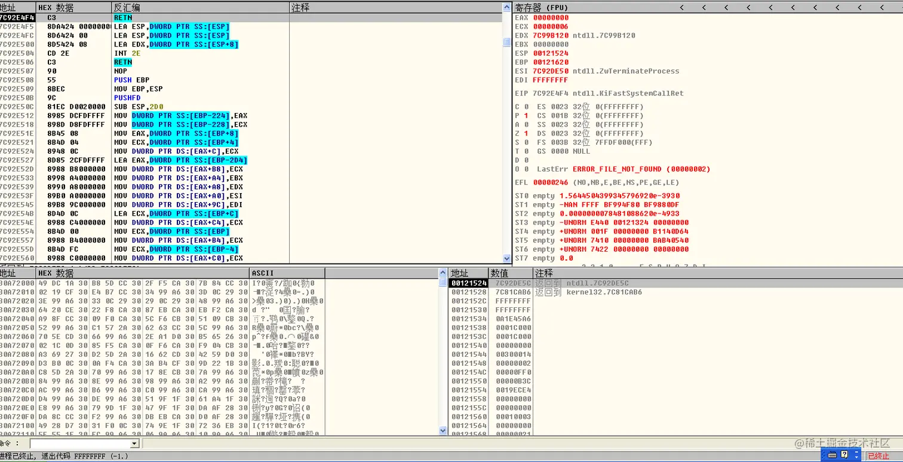The image size is (903, 462).
Task: Select the Z flag value in registers
Action: coord(526,133)
